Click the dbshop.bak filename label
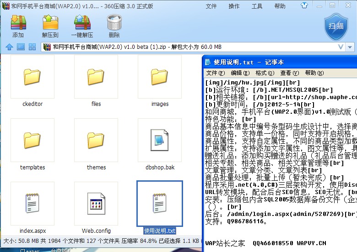357x252 pixels. pos(160,168)
